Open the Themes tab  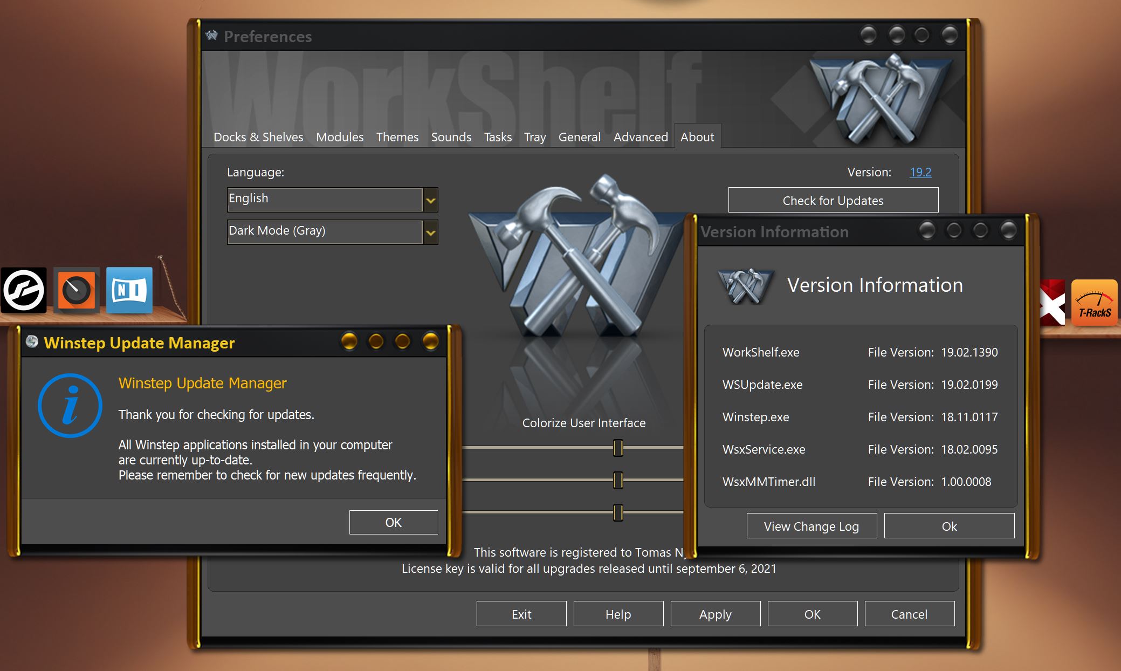tap(397, 137)
